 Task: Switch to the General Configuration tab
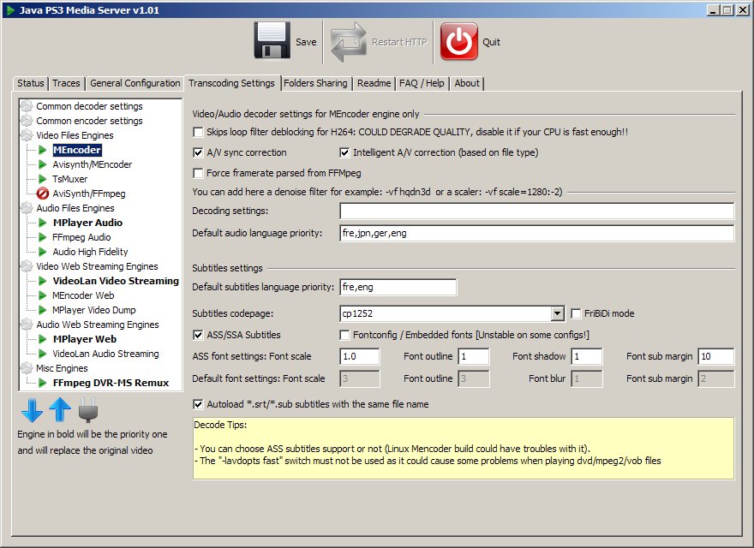coord(135,83)
